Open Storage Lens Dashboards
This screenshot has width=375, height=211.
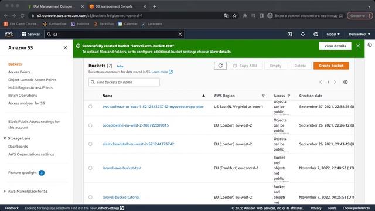pyautogui.click(x=18, y=147)
